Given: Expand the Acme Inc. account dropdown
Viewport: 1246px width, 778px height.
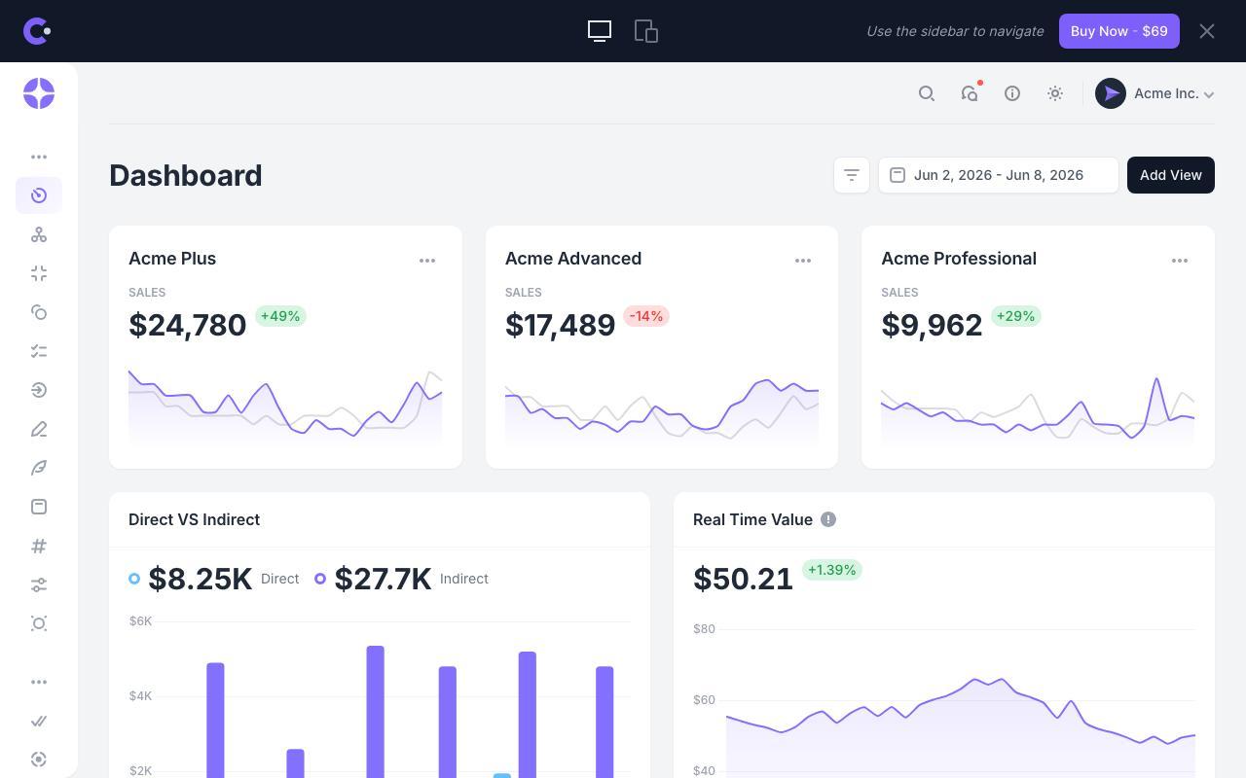Looking at the screenshot, I should pos(1154,93).
